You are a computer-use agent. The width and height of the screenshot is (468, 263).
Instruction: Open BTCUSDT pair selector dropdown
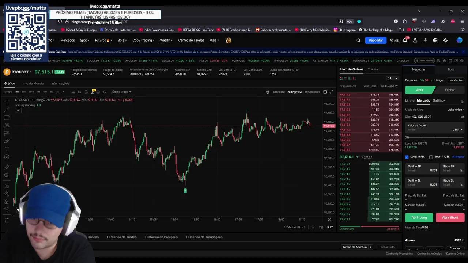(22, 72)
